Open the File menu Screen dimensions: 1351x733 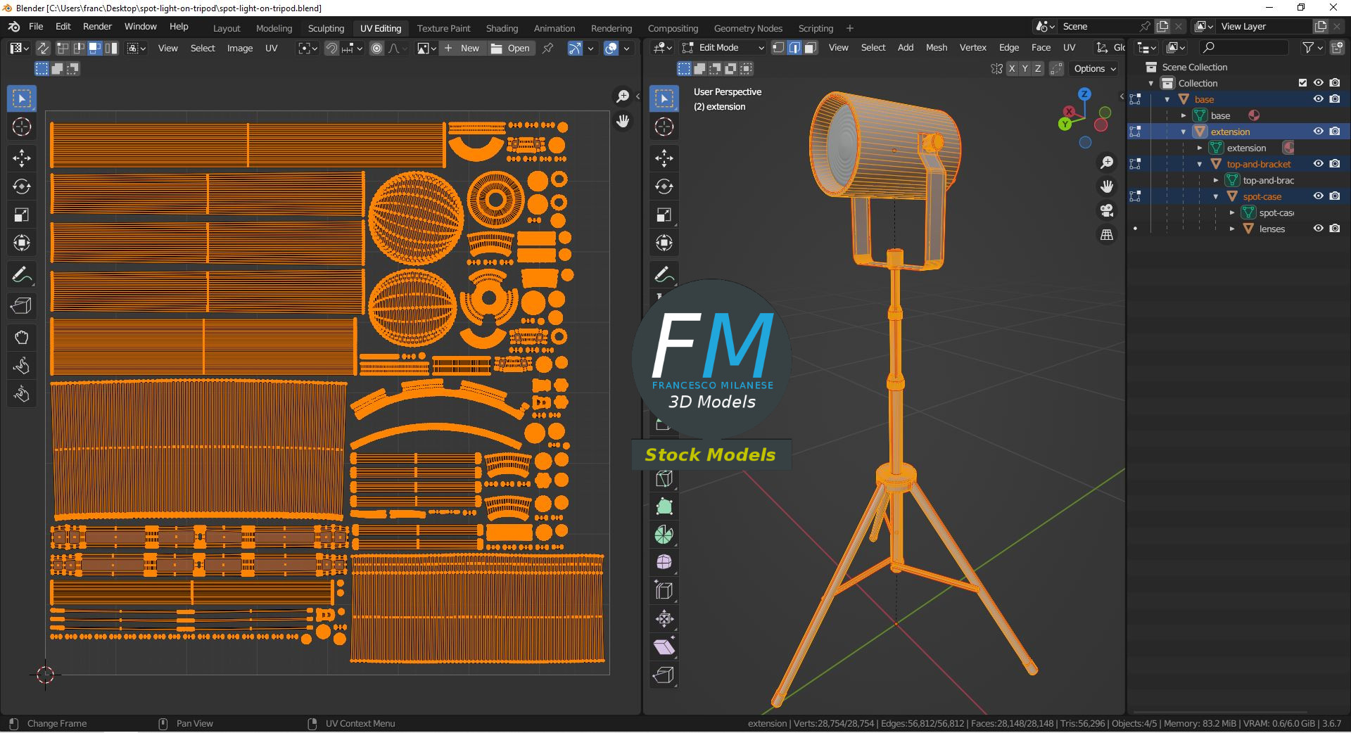[x=36, y=27]
